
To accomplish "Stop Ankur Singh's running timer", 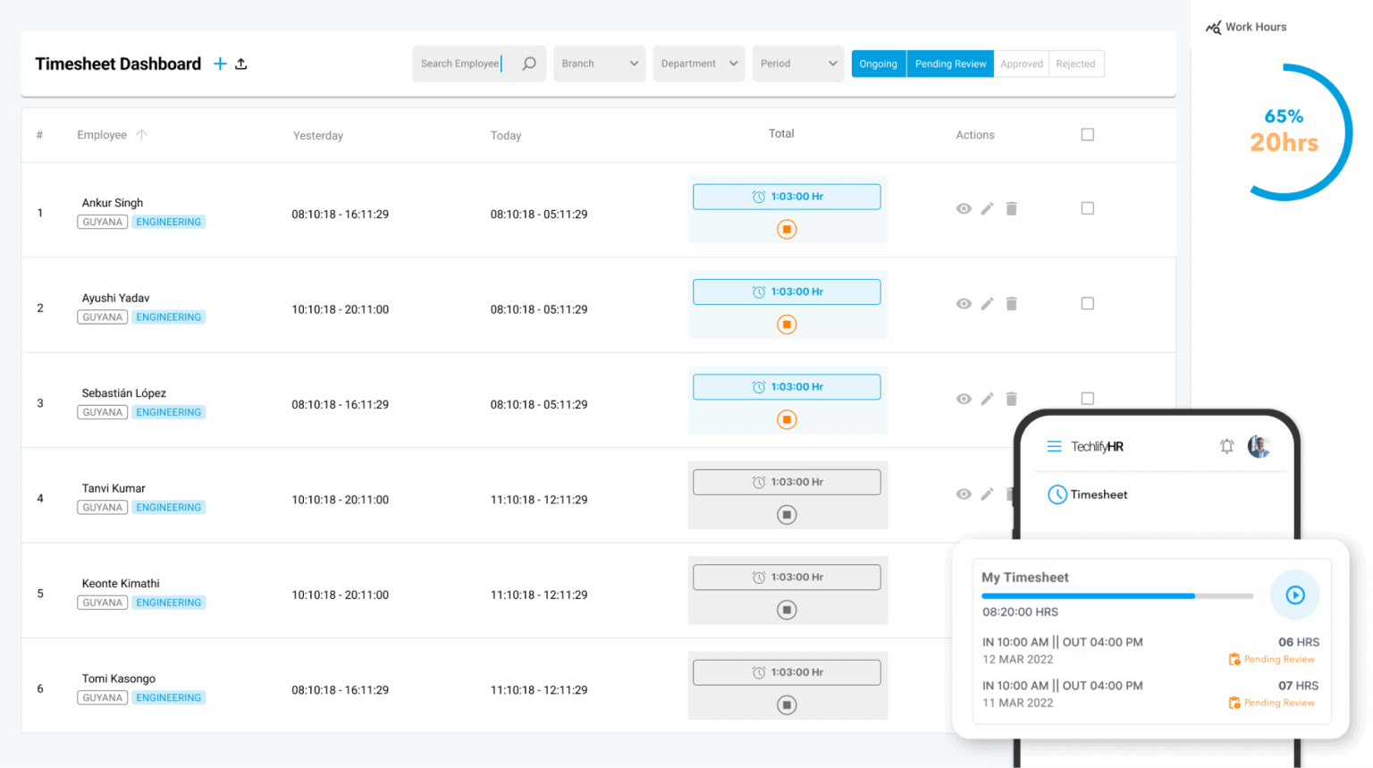I will coord(786,229).
